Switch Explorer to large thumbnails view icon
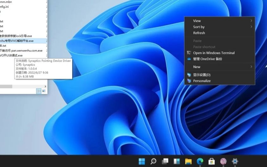The image size is (267, 167). 44,91
